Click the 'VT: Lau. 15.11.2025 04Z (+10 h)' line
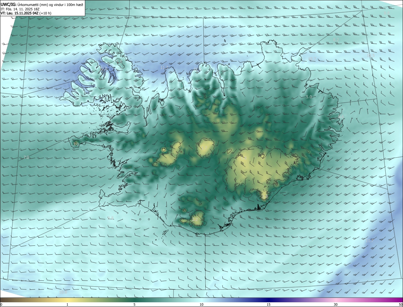This screenshot has height=307, width=403. (26, 13)
